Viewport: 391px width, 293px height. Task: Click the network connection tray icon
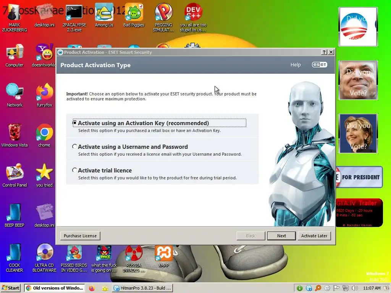tap(345, 288)
